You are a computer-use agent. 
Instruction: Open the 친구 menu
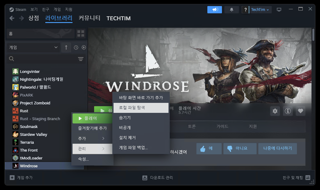[46, 9]
